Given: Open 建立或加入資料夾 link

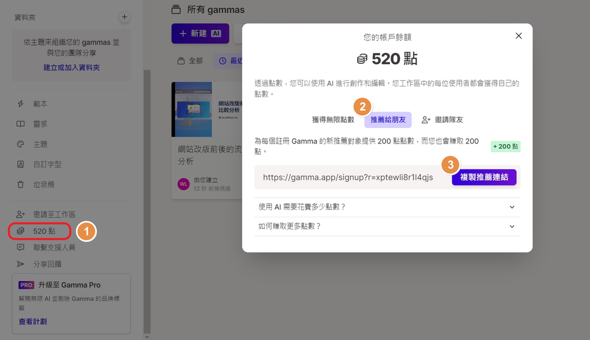Looking at the screenshot, I should click(x=71, y=67).
